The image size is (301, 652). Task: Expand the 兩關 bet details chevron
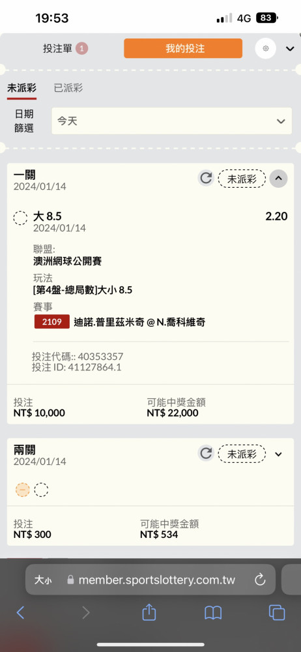[279, 454]
